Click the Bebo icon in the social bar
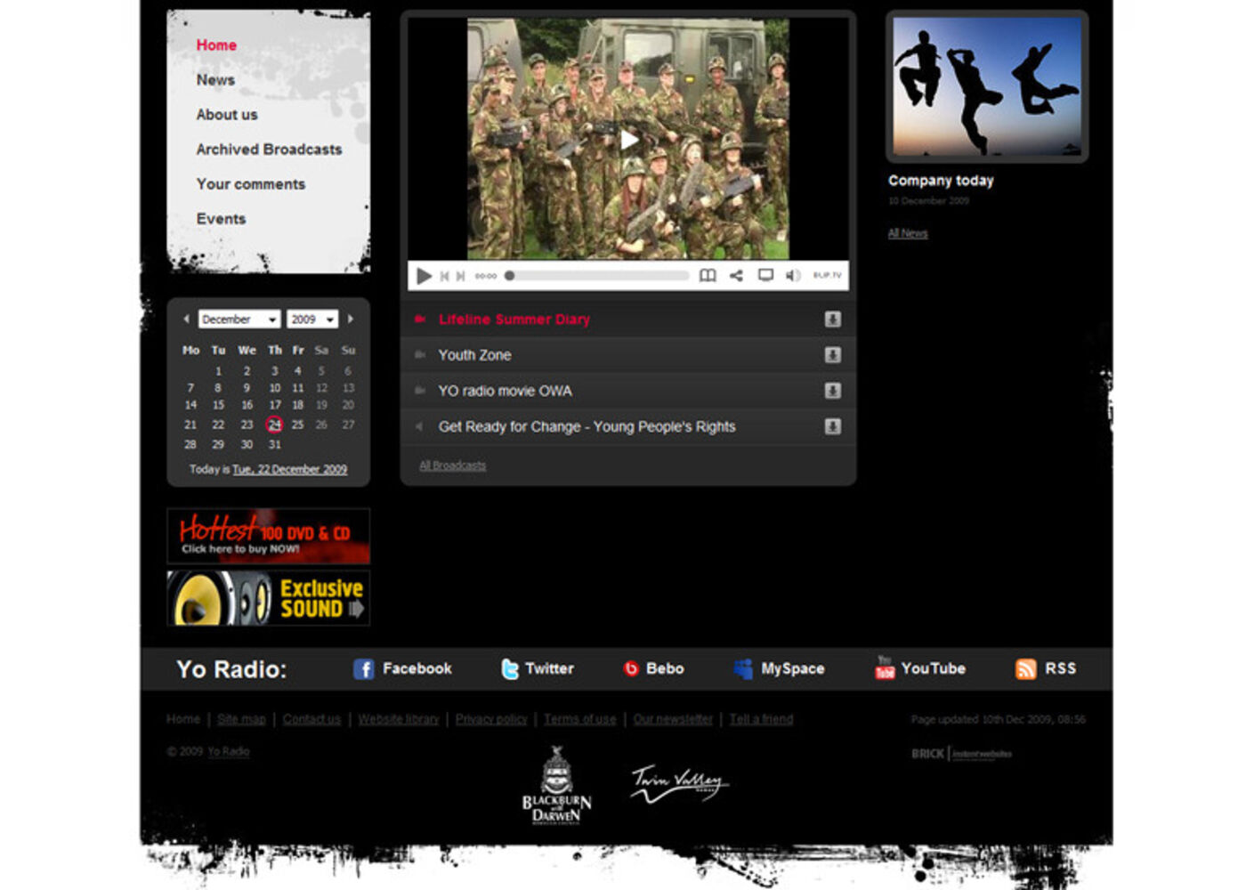 point(632,668)
